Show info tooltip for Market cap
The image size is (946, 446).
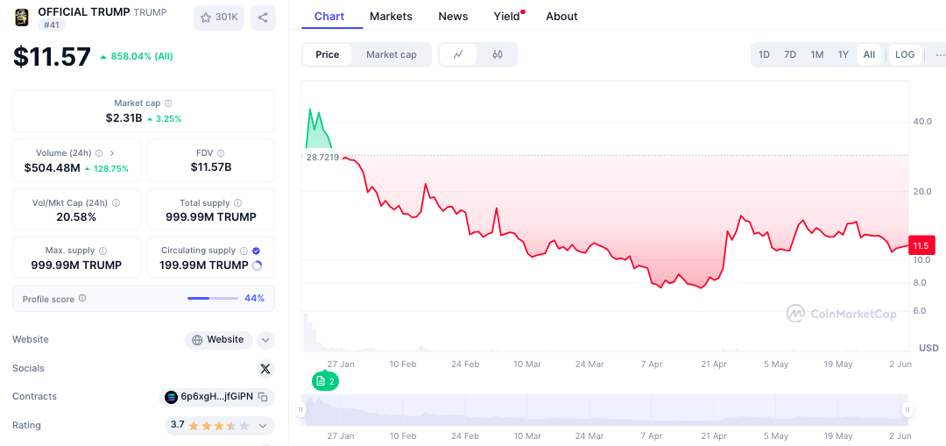168,103
